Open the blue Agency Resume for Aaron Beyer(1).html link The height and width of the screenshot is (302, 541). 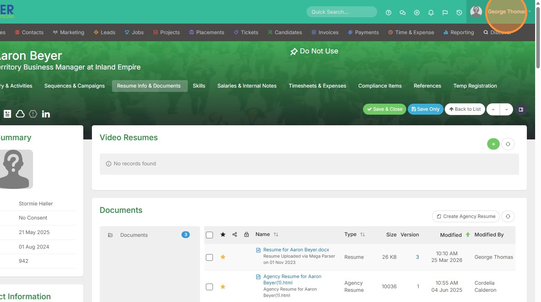pos(292,280)
